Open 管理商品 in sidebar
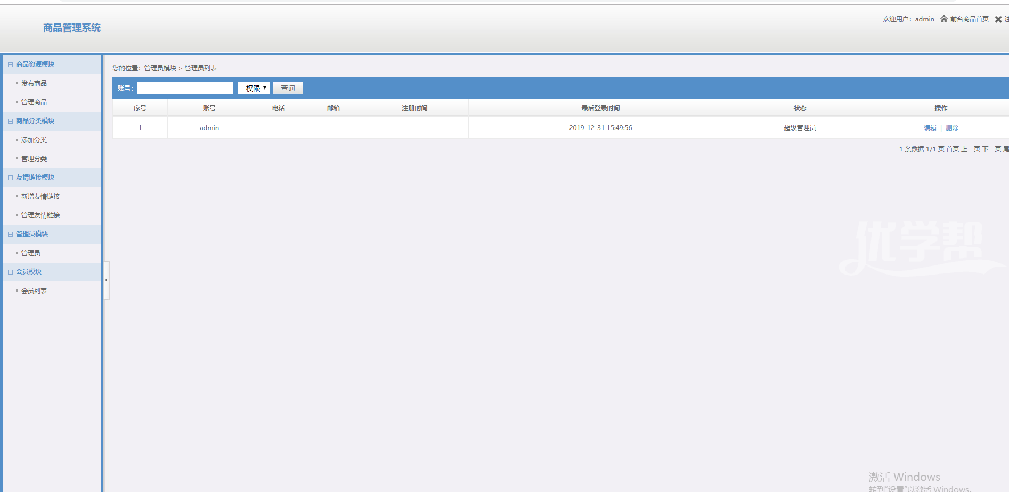This screenshot has width=1009, height=492. (x=34, y=102)
